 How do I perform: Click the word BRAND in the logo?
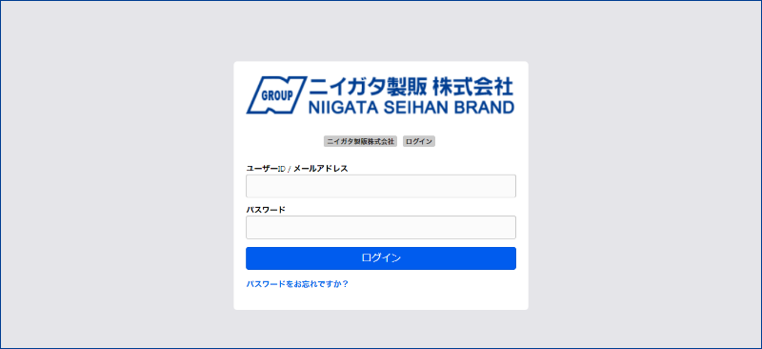(x=483, y=108)
